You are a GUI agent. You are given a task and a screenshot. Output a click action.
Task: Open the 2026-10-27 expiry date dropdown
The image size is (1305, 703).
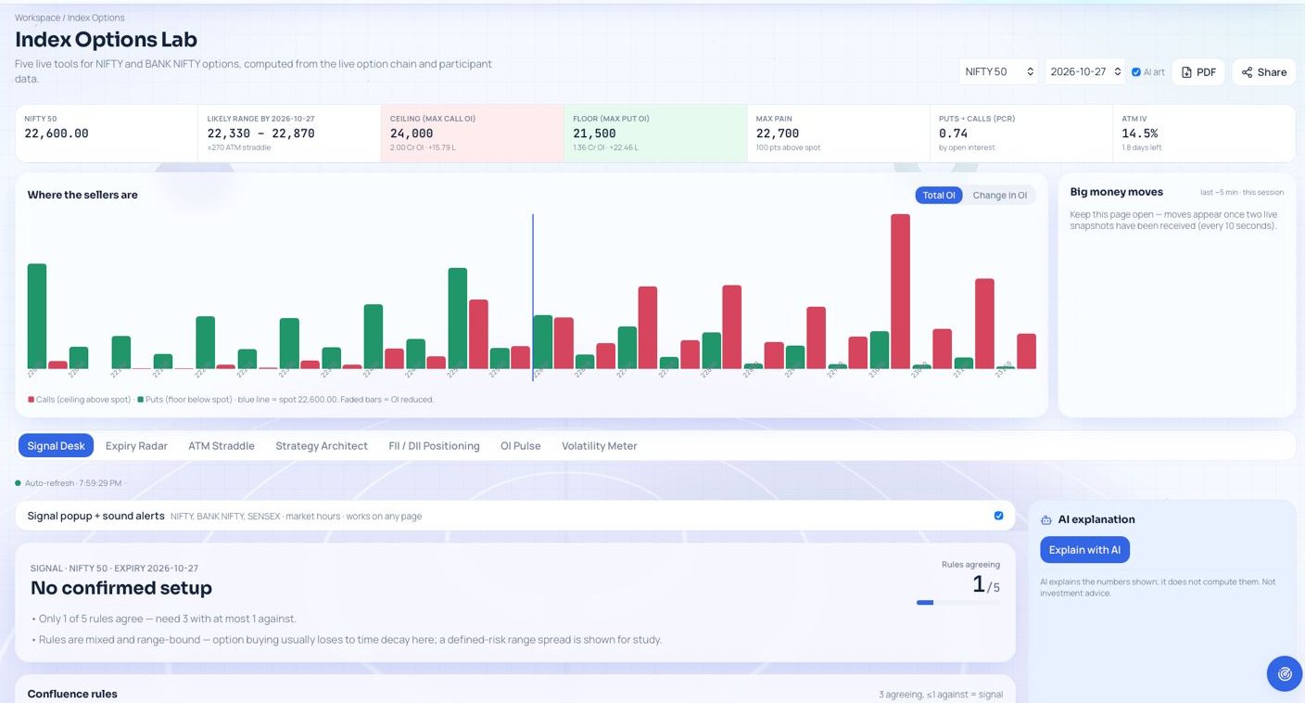[x=1085, y=71]
